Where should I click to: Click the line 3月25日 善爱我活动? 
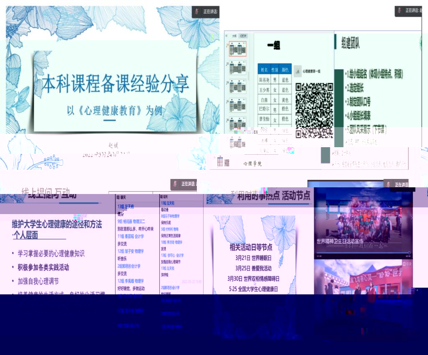253,268
